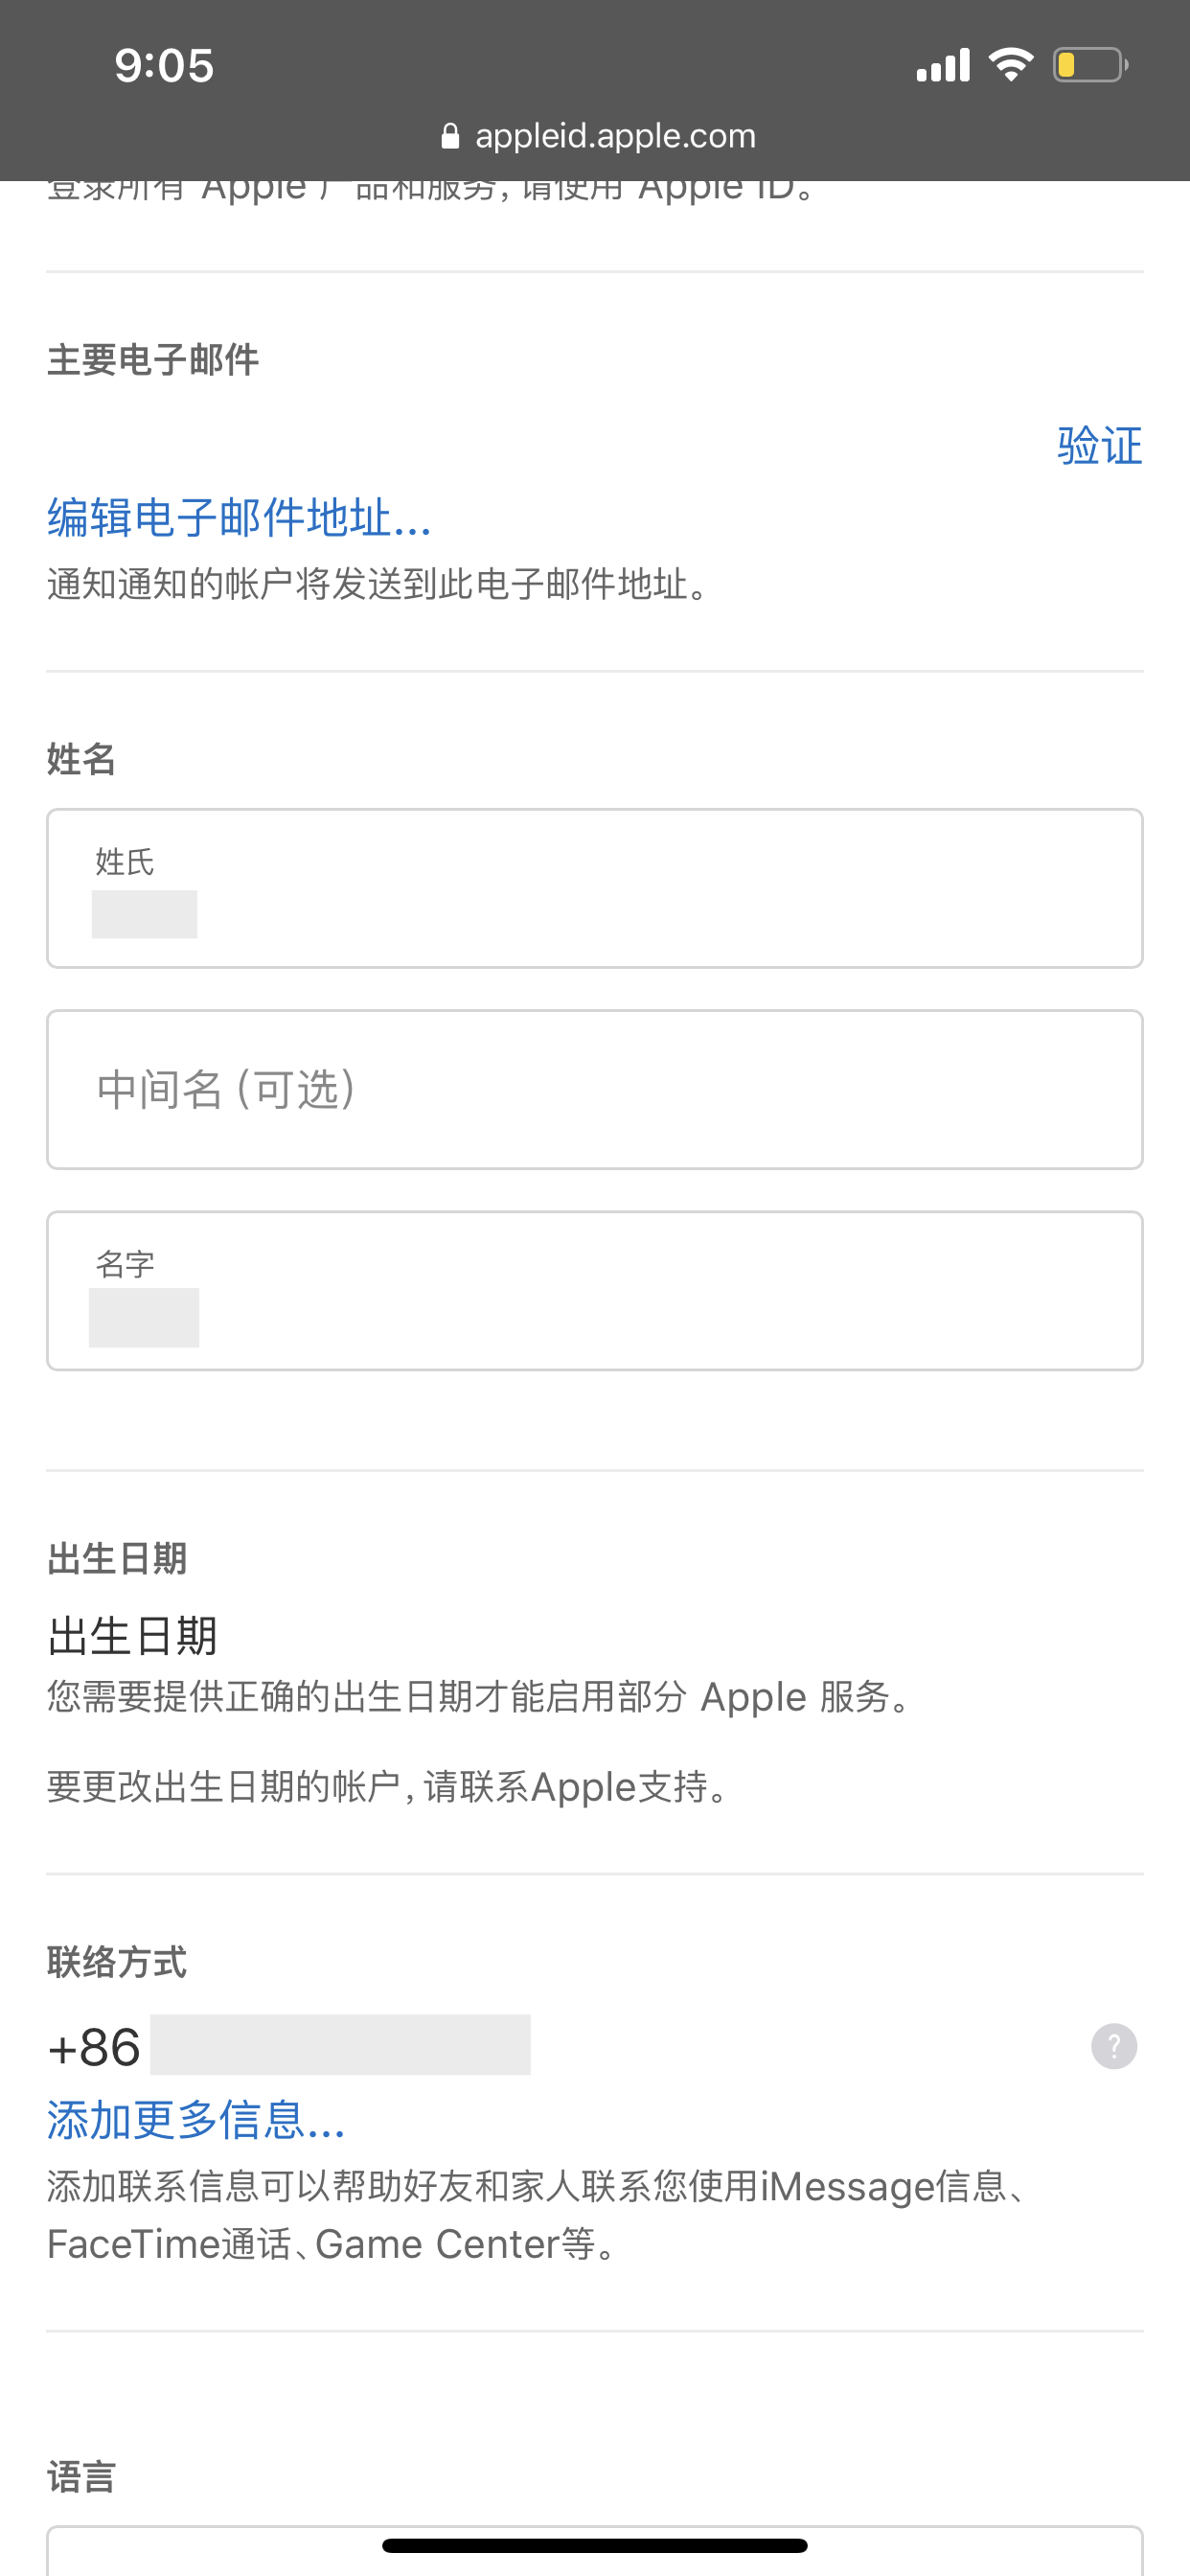Focus the 姓氏 input field
This screenshot has width=1190, height=2576.
[594, 888]
